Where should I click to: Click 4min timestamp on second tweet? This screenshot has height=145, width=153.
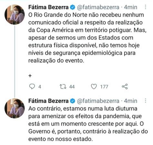click(130, 101)
